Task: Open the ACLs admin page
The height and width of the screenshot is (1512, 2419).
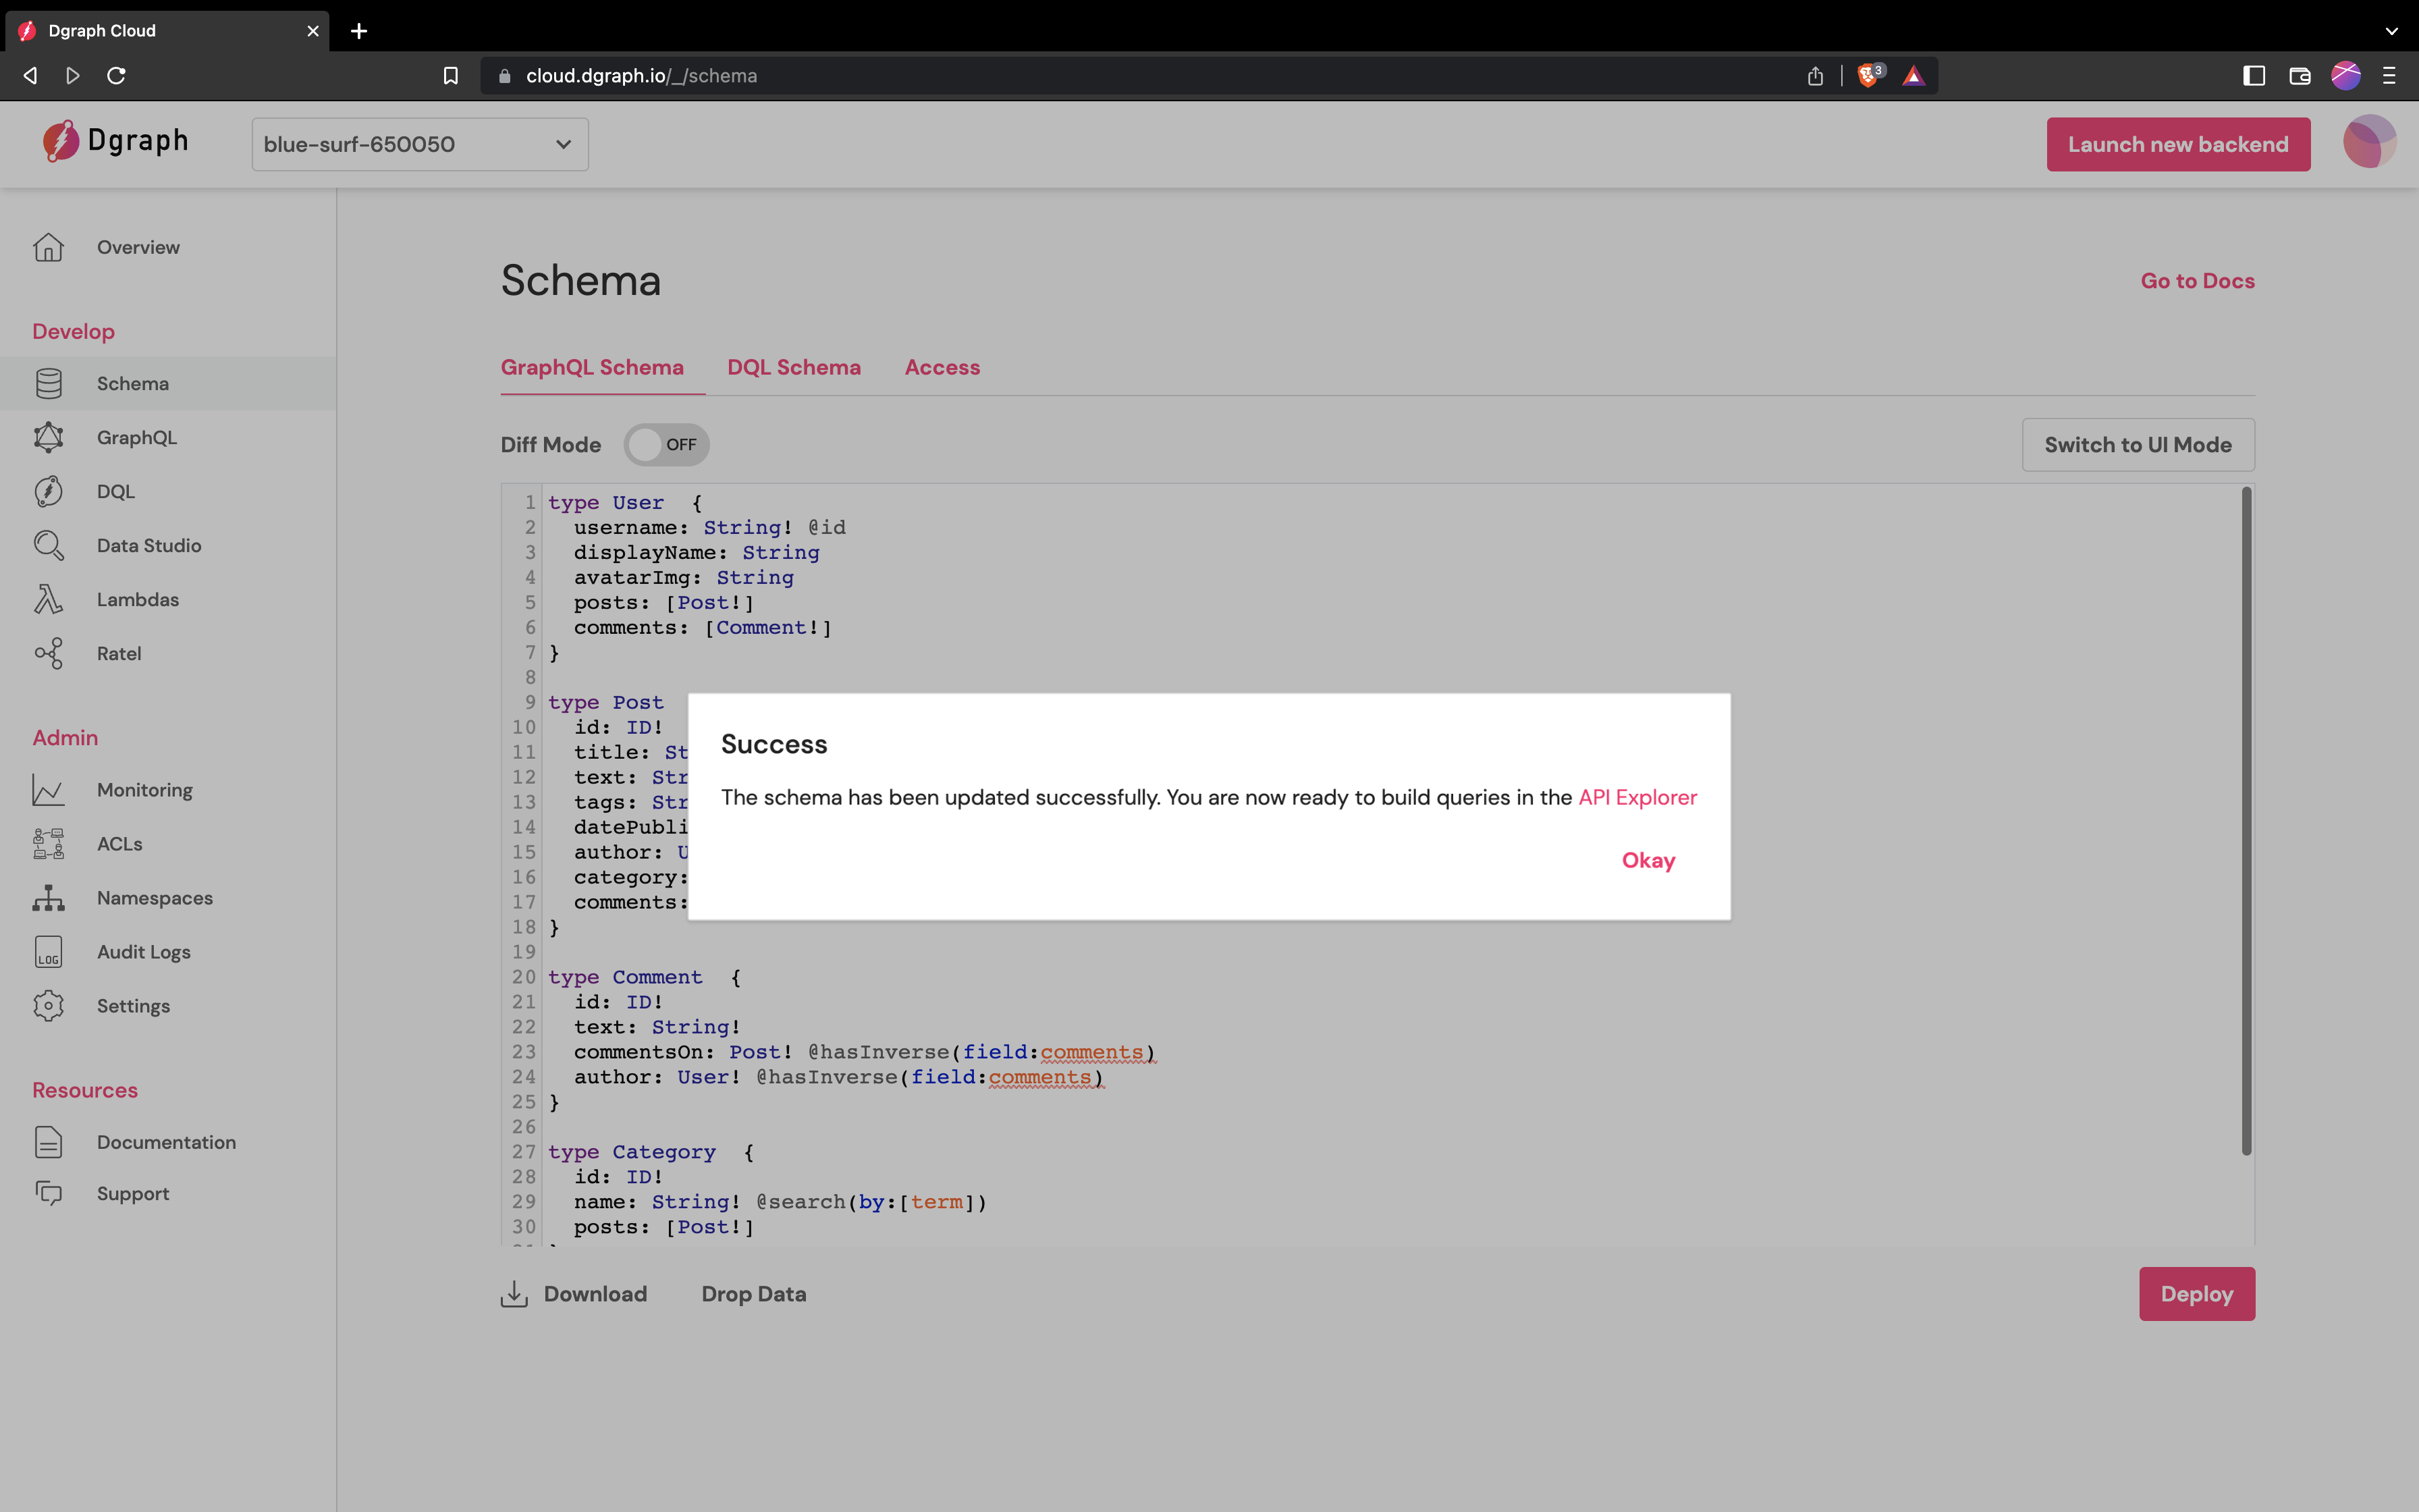Action: point(119,843)
